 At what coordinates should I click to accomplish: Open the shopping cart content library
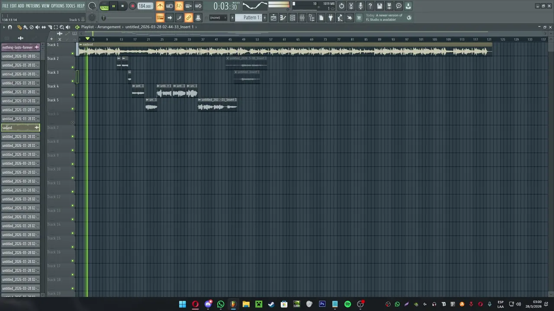coord(359,18)
